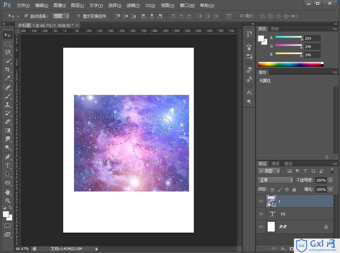Uncheck the 自动选择 checkbox

[x=26, y=16]
